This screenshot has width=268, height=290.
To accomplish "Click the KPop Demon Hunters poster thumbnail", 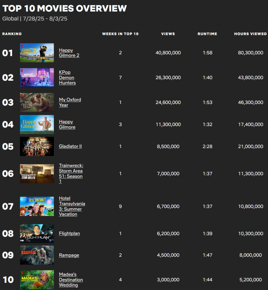I will click(x=37, y=77).
